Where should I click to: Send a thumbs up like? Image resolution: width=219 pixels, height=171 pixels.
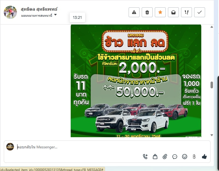(x=204, y=157)
